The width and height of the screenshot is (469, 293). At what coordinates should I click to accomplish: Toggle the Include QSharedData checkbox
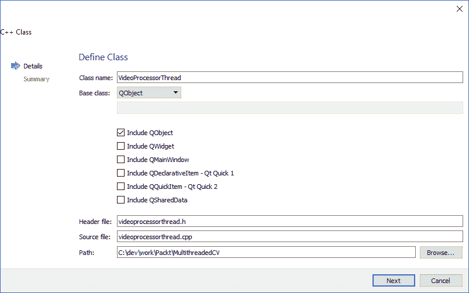(121, 200)
